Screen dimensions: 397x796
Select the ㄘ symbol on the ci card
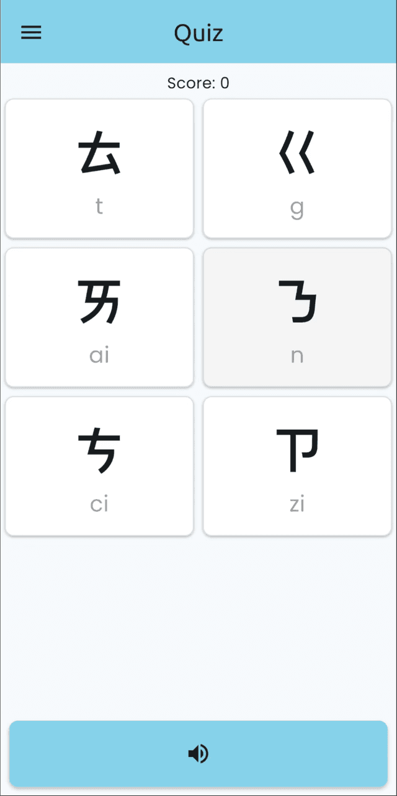click(x=99, y=451)
